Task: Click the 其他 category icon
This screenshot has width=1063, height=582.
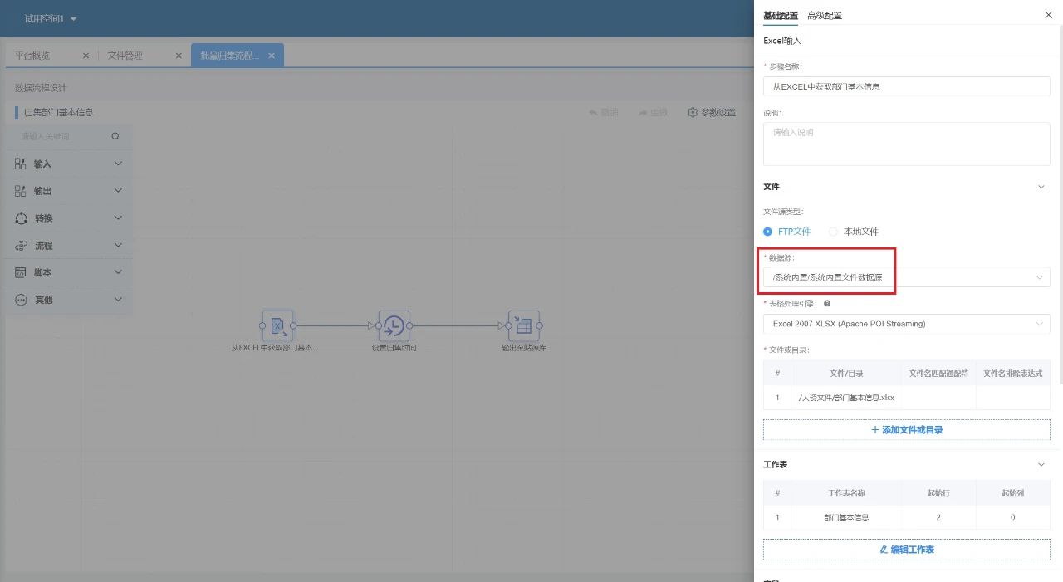Action: [x=21, y=300]
